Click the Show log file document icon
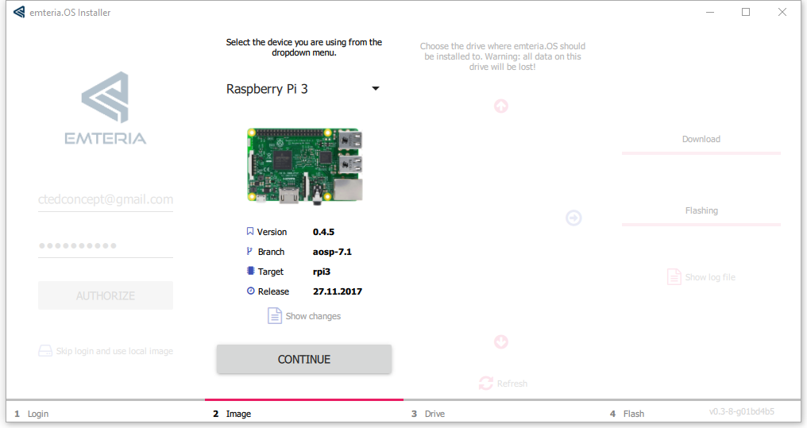 pyautogui.click(x=674, y=277)
